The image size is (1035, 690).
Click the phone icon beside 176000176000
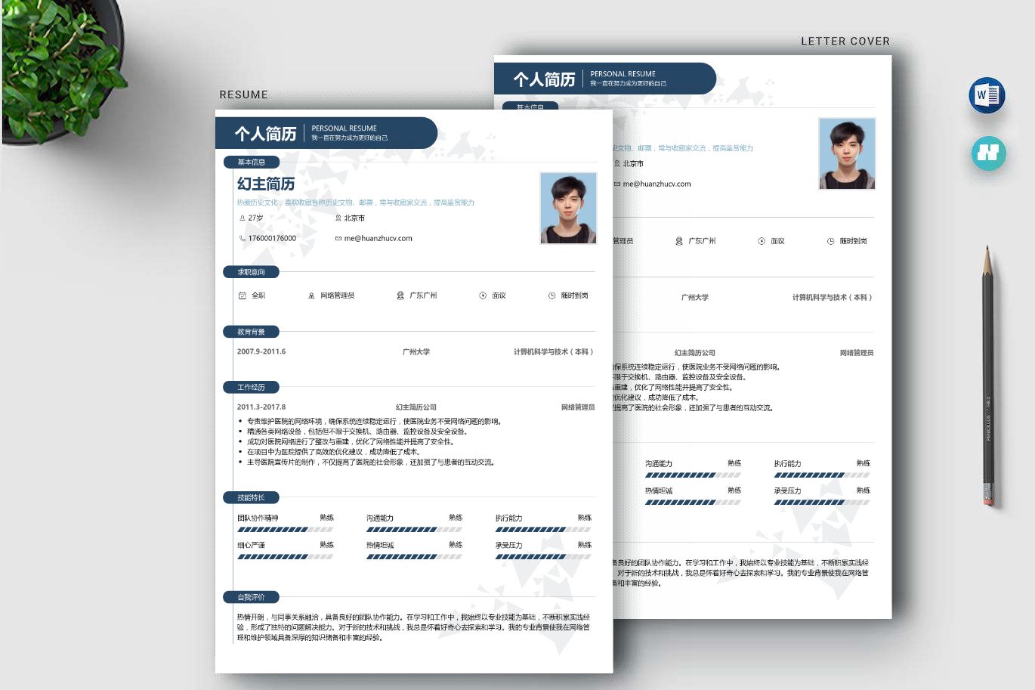click(x=242, y=239)
